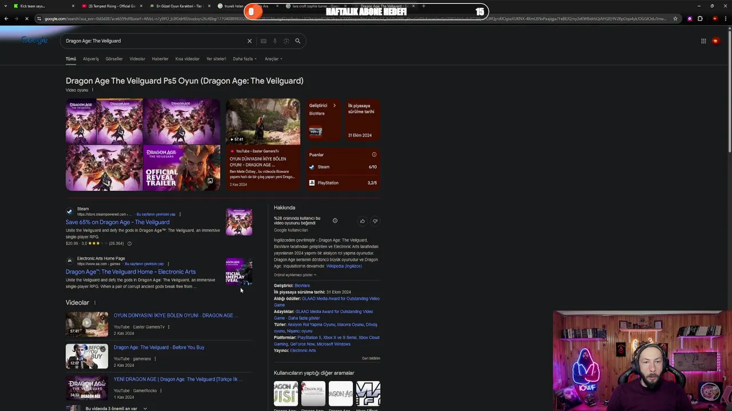Open the Daha fazla dropdown
This screenshot has height=411, width=732.
(245, 59)
